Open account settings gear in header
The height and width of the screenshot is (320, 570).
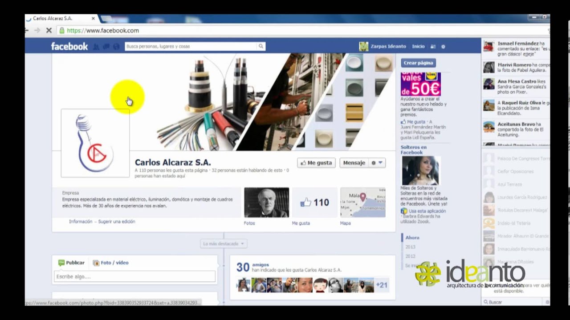click(x=443, y=46)
